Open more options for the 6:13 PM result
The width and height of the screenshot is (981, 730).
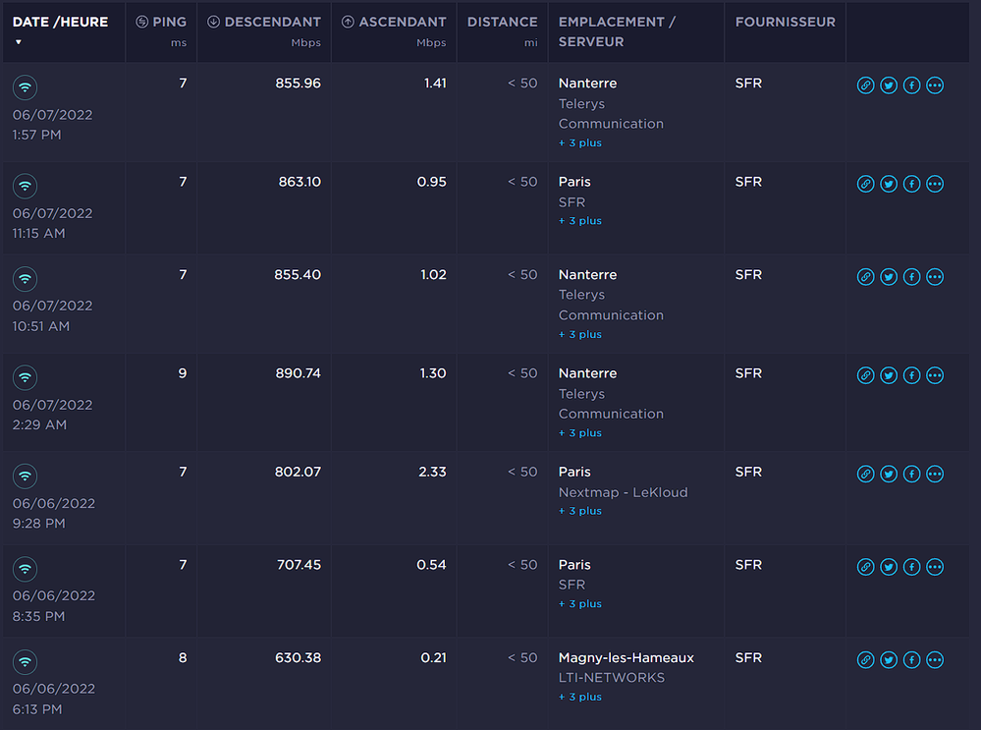coord(935,660)
